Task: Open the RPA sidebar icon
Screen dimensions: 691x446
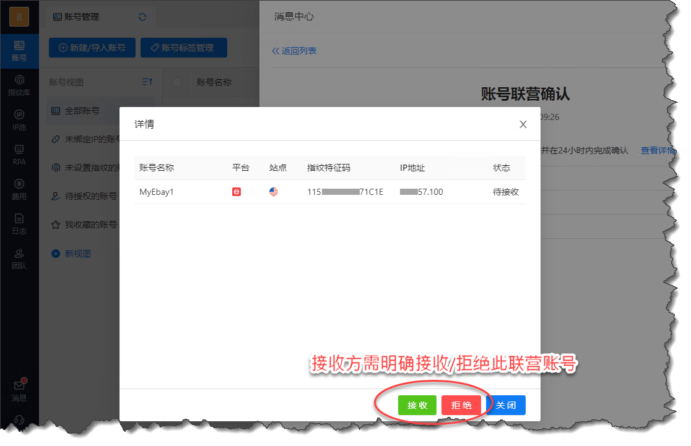Action: coord(19,155)
